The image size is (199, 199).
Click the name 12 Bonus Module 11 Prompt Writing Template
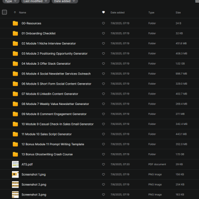click(53, 144)
